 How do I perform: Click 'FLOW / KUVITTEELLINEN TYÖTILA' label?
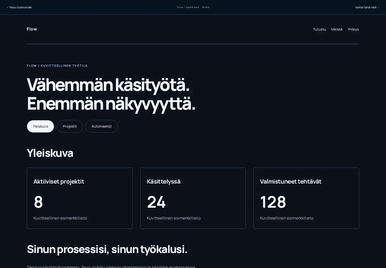pyautogui.click(x=57, y=66)
